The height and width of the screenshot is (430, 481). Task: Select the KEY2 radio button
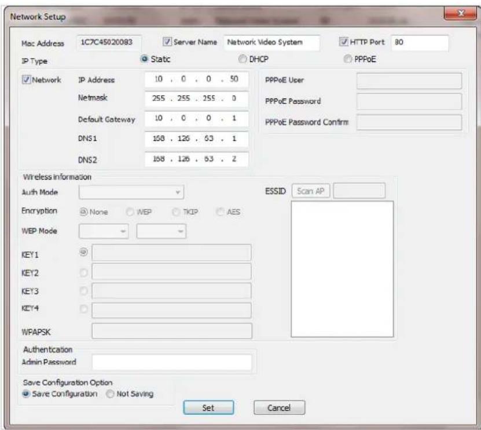(x=83, y=272)
